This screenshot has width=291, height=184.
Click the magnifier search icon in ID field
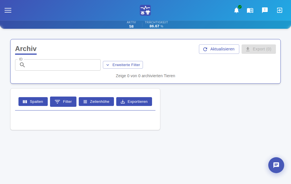coord(22,65)
